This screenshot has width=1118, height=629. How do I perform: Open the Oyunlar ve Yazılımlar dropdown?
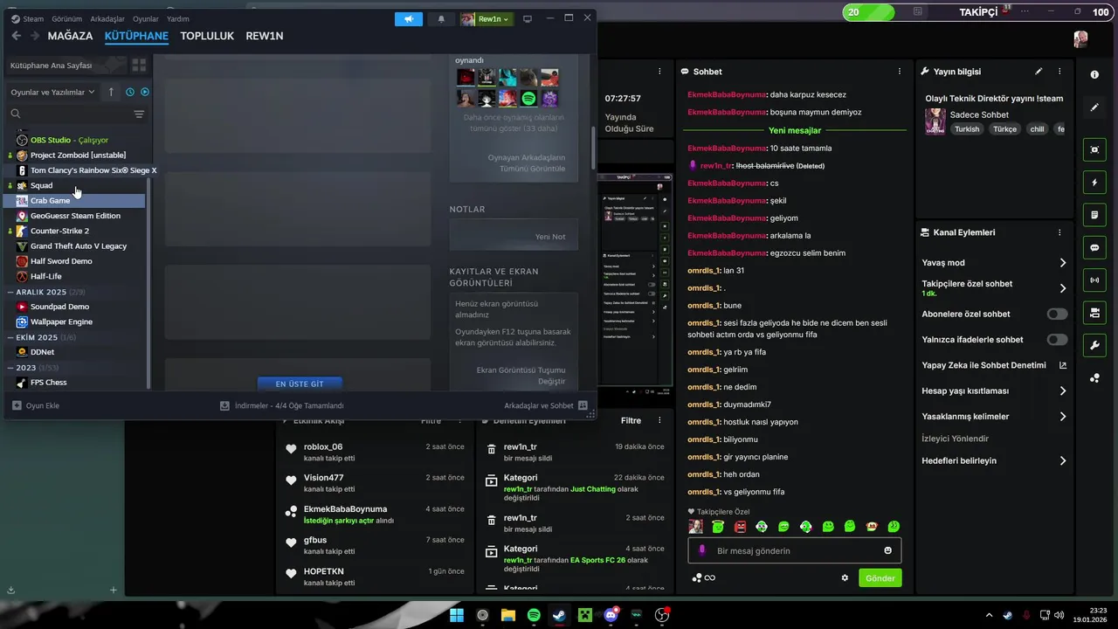[52, 92]
